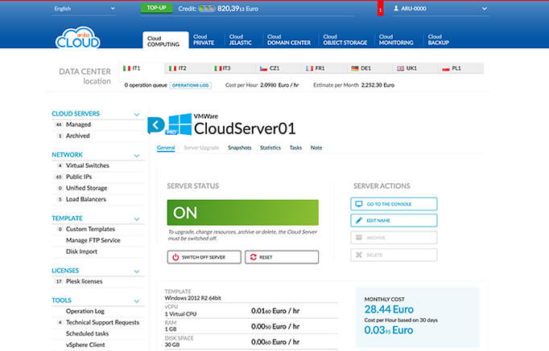549x351 pixels.
Task: Open the Statistics tab
Action: pyautogui.click(x=270, y=148)
